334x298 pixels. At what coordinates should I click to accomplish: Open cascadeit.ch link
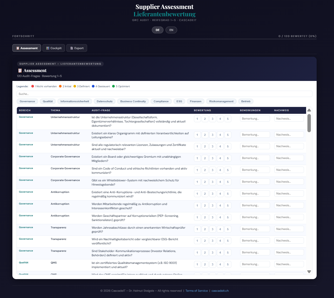point(220,291)
